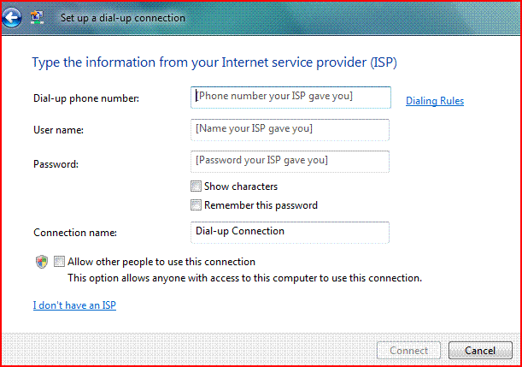
Task: Click into the User name text box
Action: click(x=290, y=130)
